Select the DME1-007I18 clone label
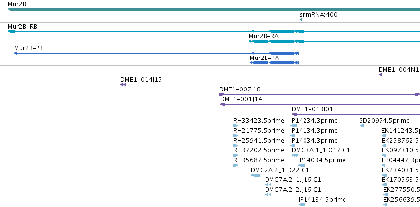This screenshot has height=207, width=420. pyautogui.click(x=239, y=89)
